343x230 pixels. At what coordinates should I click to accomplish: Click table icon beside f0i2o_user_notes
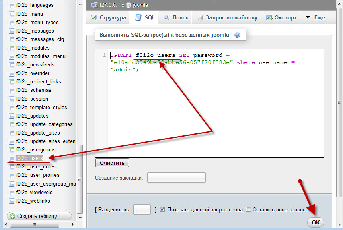coord(12,167)
